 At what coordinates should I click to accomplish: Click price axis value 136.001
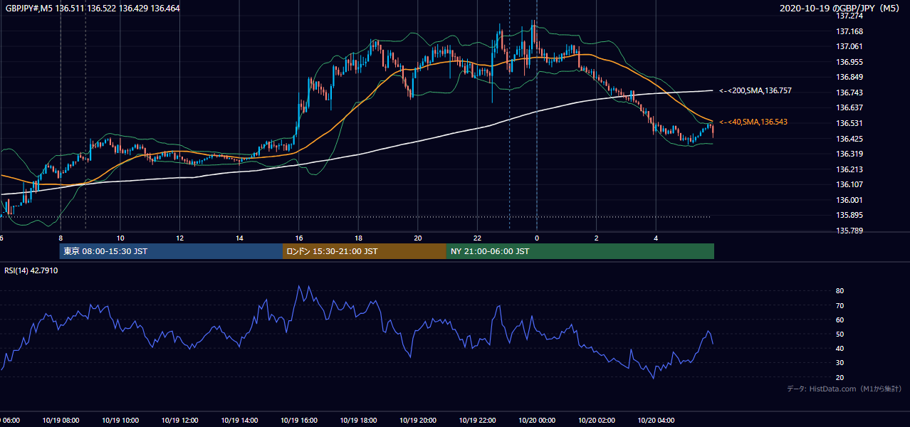[849, 201]
